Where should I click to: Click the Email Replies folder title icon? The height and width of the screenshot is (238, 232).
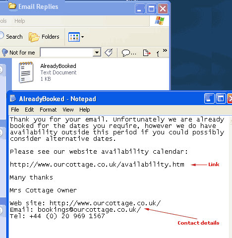coord(12,6)
